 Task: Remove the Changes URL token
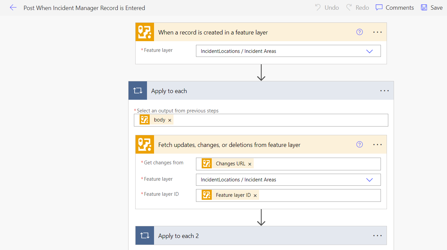pos(250,164)
